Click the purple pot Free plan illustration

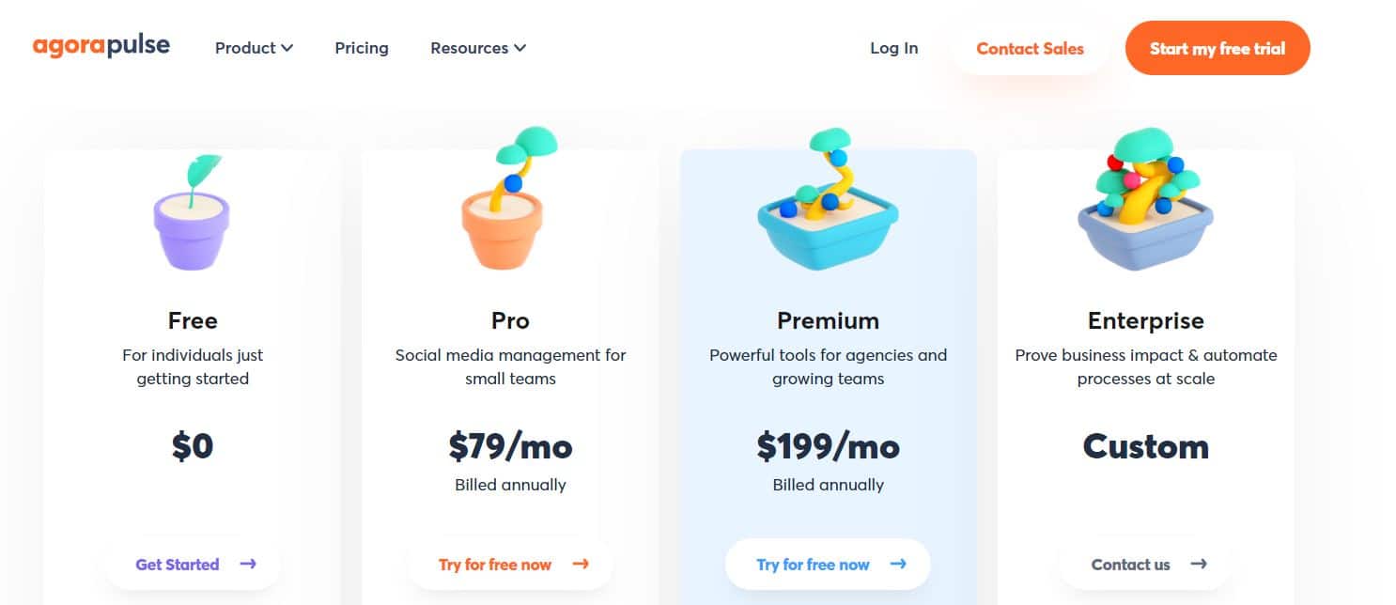[x=192, y=214]
